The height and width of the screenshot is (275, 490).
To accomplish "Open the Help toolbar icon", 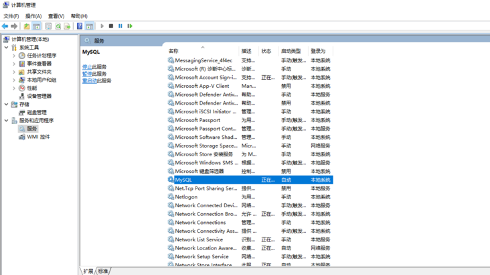I will (x=80, y=26).
